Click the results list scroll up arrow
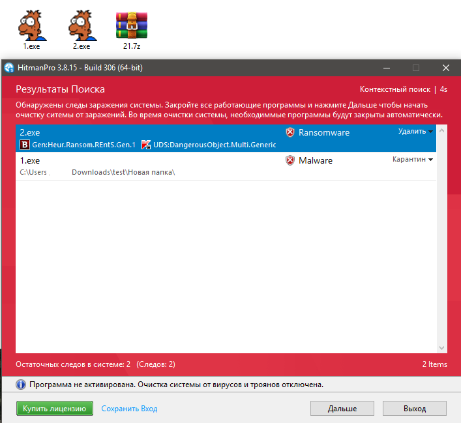461x423 pixels. click(x=441, y=130)
